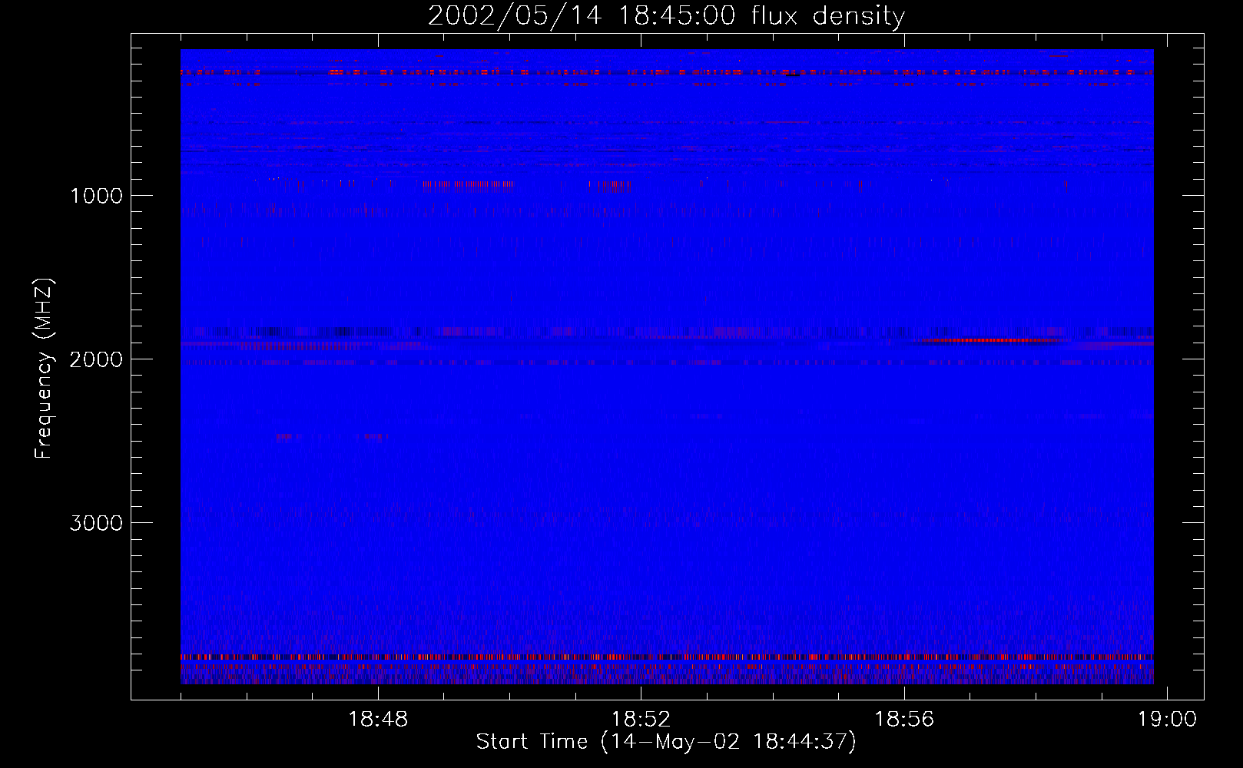1243x768 pixels.
Task: Select the 3000 frequency tick label
Action: 96,523
